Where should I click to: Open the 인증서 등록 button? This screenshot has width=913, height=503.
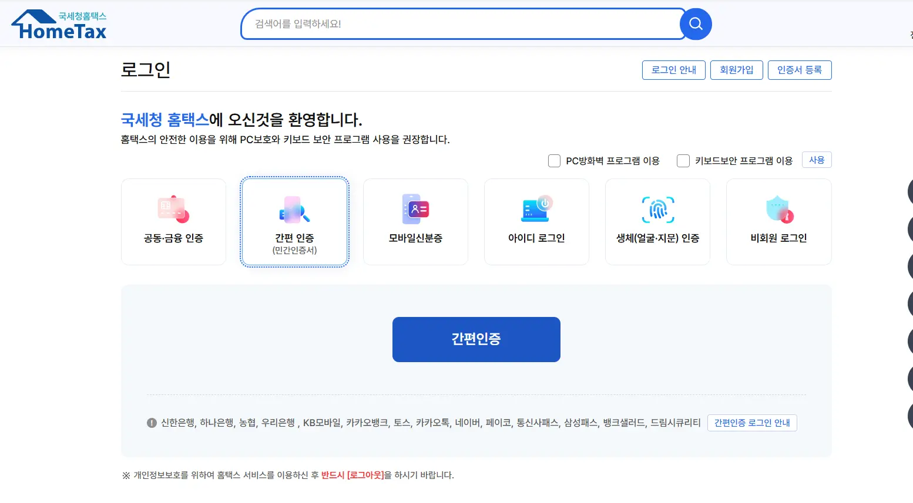800,70
